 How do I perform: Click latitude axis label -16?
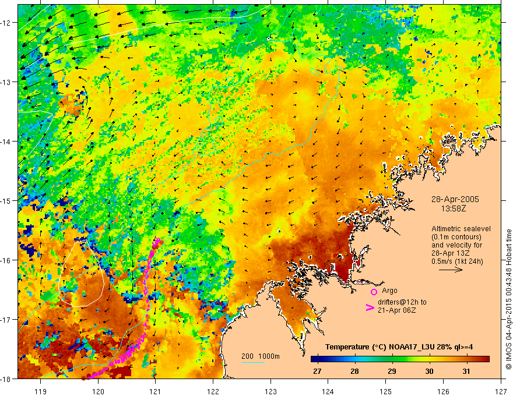coord(6,260)
